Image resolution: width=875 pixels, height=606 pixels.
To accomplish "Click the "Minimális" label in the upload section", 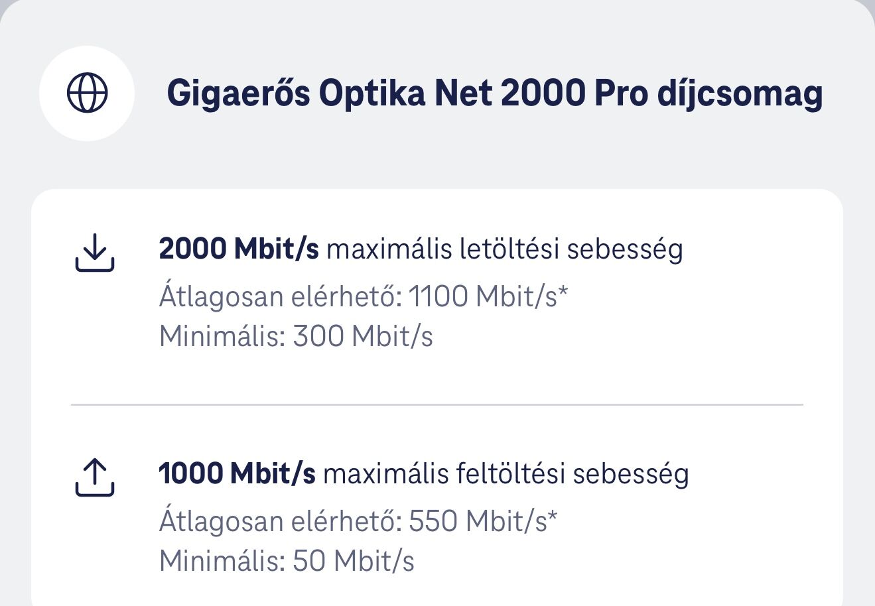I will tap(222, 561).
